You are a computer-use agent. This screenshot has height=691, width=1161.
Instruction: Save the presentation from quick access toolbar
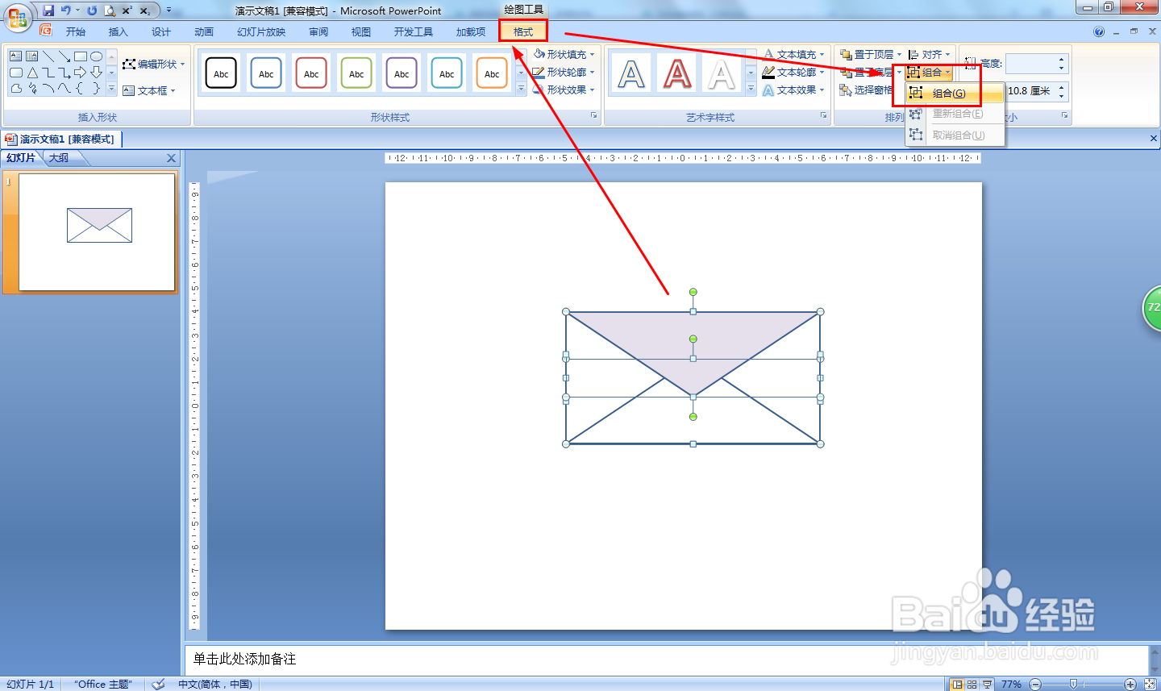[x=48, y=10]
